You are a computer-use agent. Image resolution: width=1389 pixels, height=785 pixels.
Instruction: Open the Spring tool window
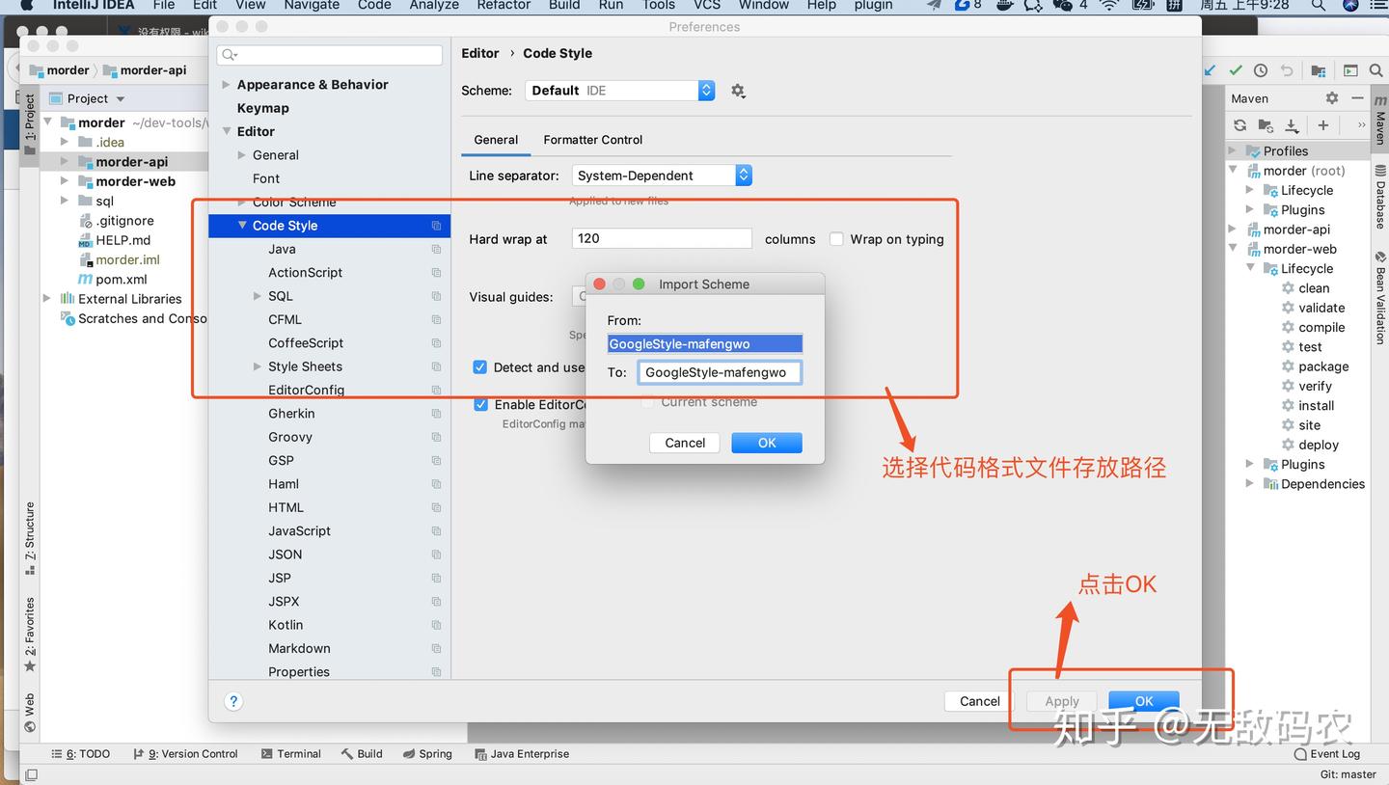(x=427, y=754)
